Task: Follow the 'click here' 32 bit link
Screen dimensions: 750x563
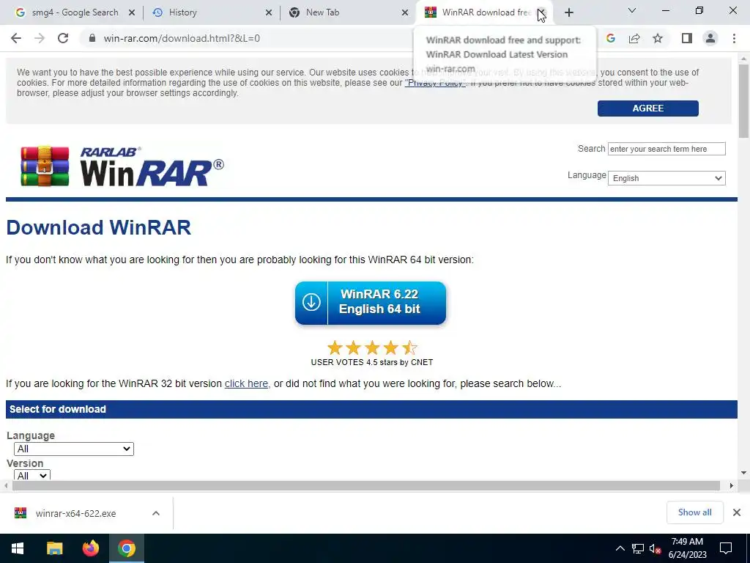Action: tap(246, 383)
